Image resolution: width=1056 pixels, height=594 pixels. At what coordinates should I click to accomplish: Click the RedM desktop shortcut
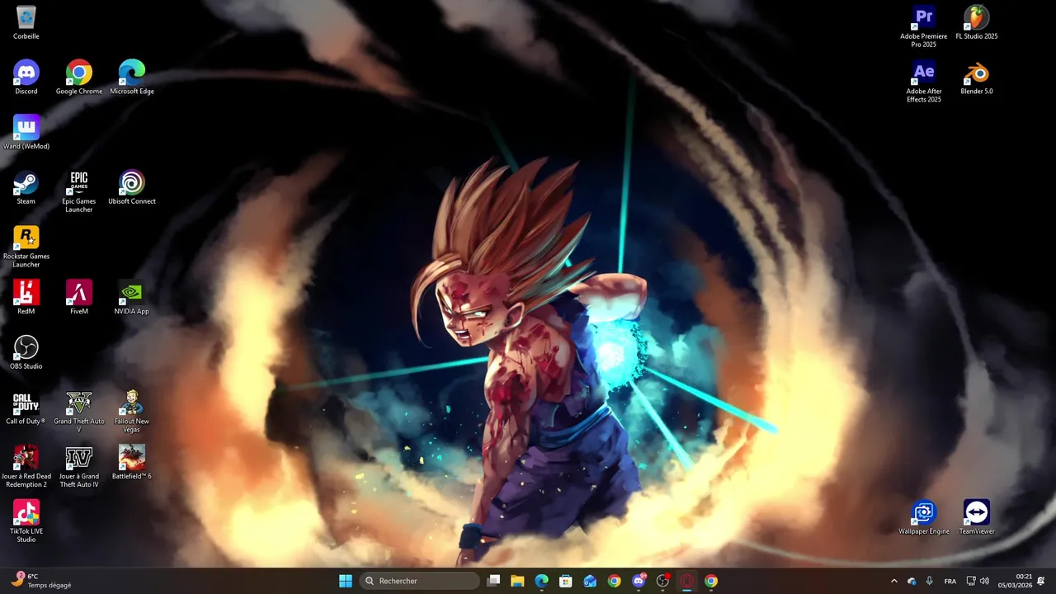(26, 297)
